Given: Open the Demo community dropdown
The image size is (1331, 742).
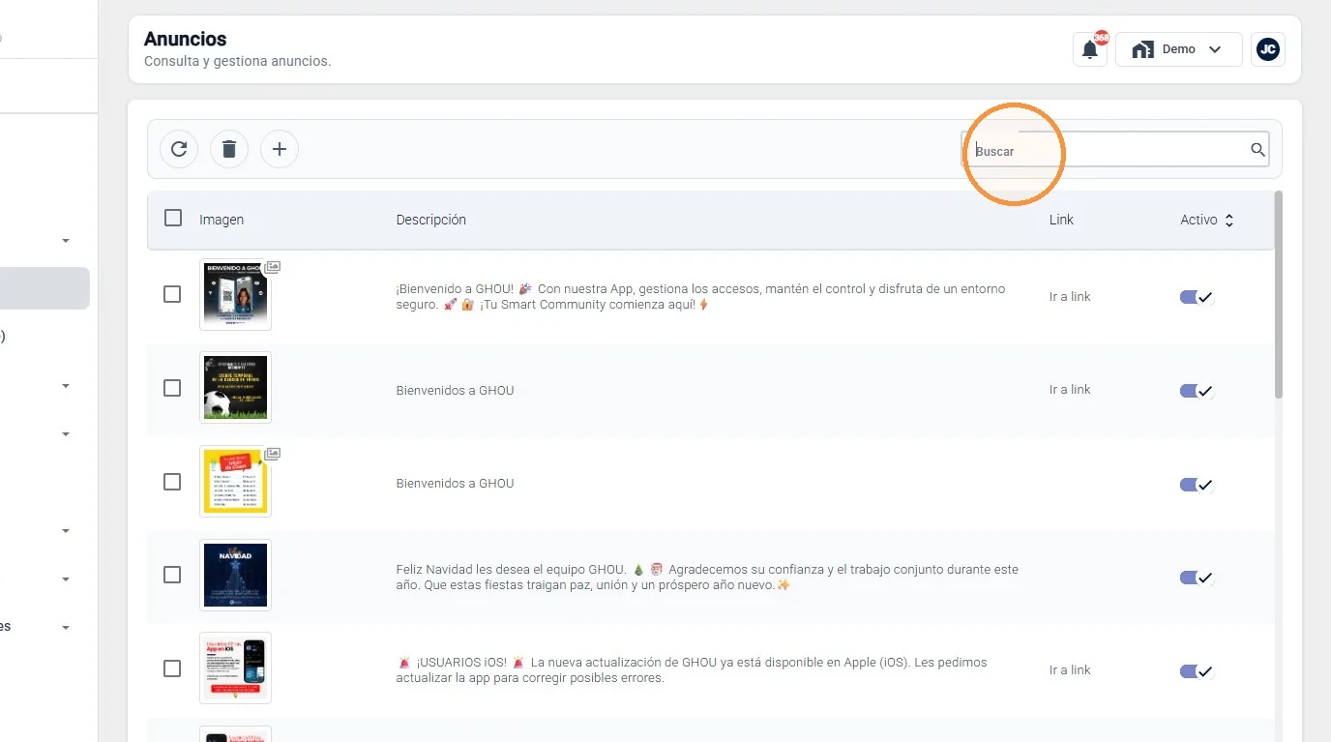Looking at the screenshot, I should click(1179, 49).
